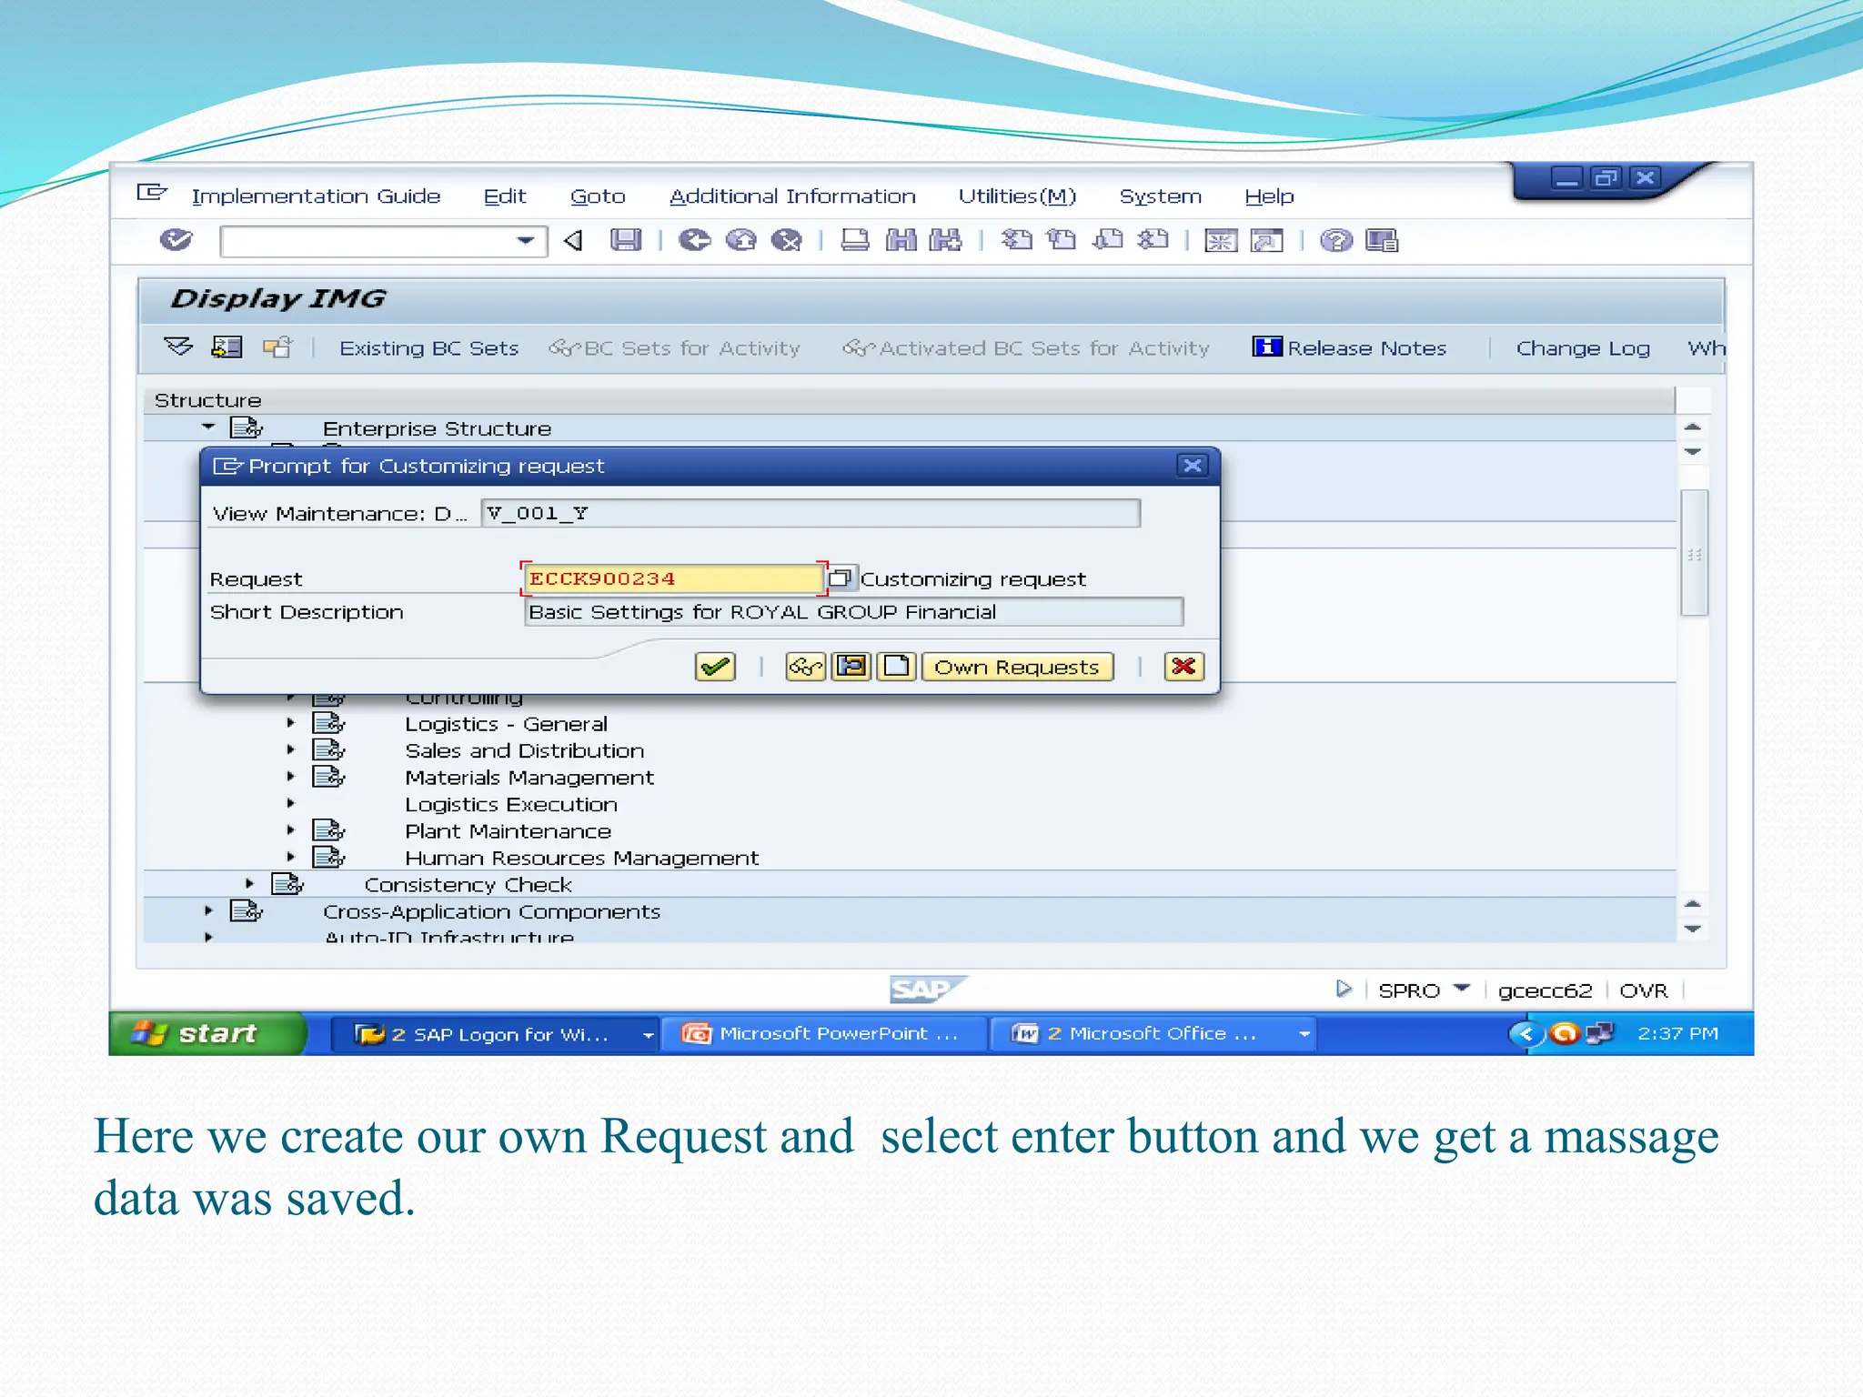This screenshot has height=1397, width=1863.
Task: Click the Release Notes button
Action: click(x=1350, y=347)
